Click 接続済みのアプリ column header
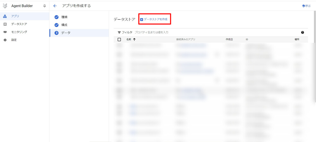 click(x=185, y=40)
